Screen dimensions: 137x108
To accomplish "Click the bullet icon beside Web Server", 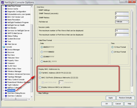I will 6,44.
